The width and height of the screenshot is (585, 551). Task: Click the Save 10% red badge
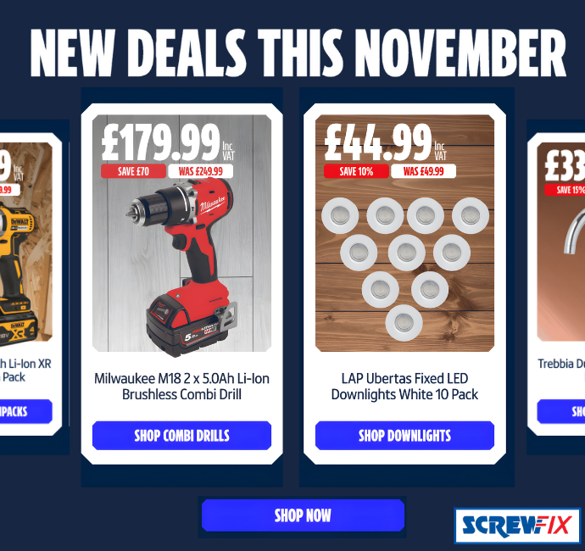pos(356,171)
